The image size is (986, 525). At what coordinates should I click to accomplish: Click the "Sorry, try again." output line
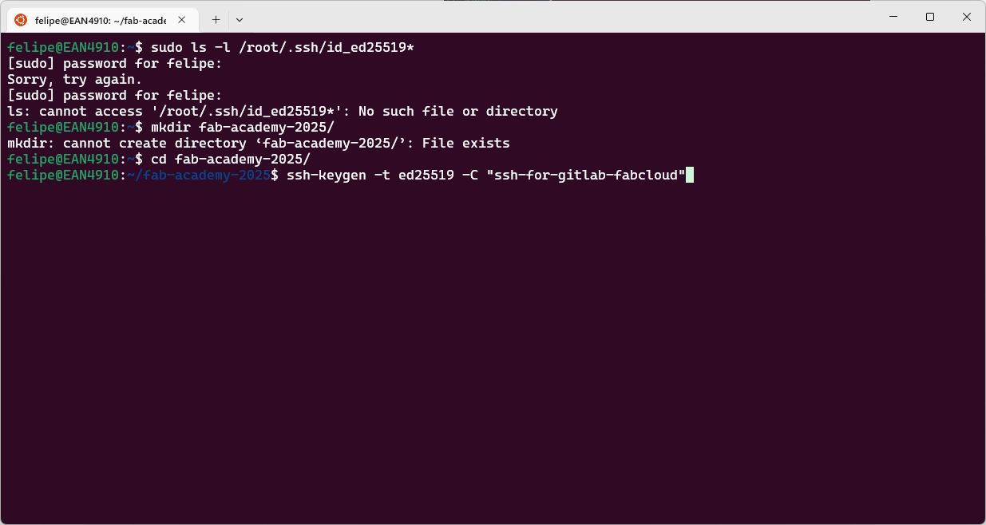tap(75, 79)
